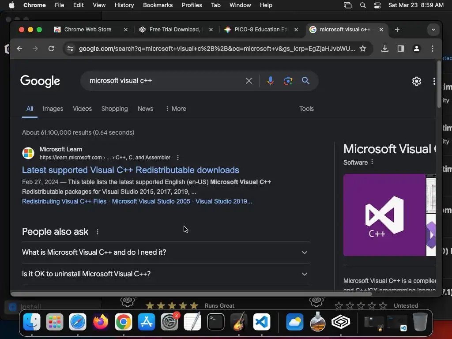Close the Chrome Web Store tab
Screen dimensions: 452x339
[126, 30]
